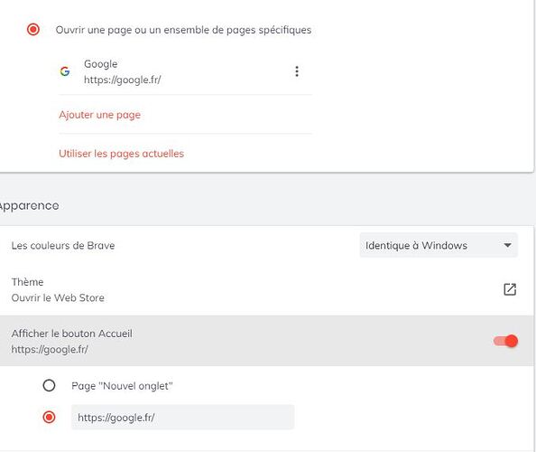
Task: Click the Apparence section heading
Action: (x=30, y=205)
